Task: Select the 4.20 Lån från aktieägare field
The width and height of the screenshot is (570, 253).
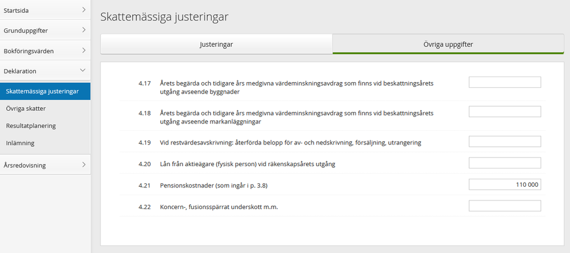Action: 504,163
